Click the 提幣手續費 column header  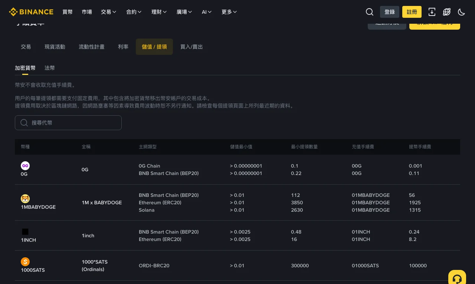tap(420, 147)
